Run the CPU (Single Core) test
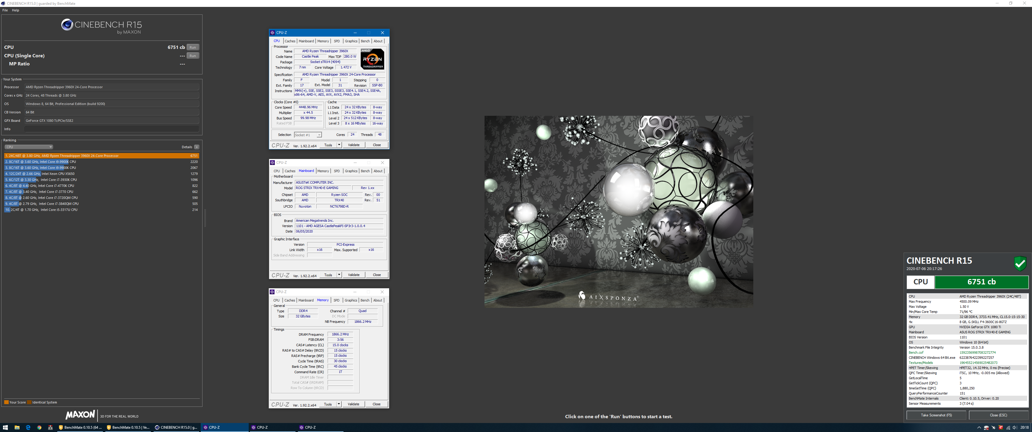Viewport: 1032px width, 432px height. coord(193,56)
